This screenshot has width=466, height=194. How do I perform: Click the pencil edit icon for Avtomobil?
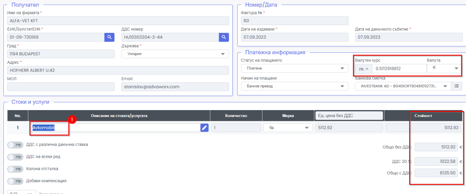(x=204, y=128)
